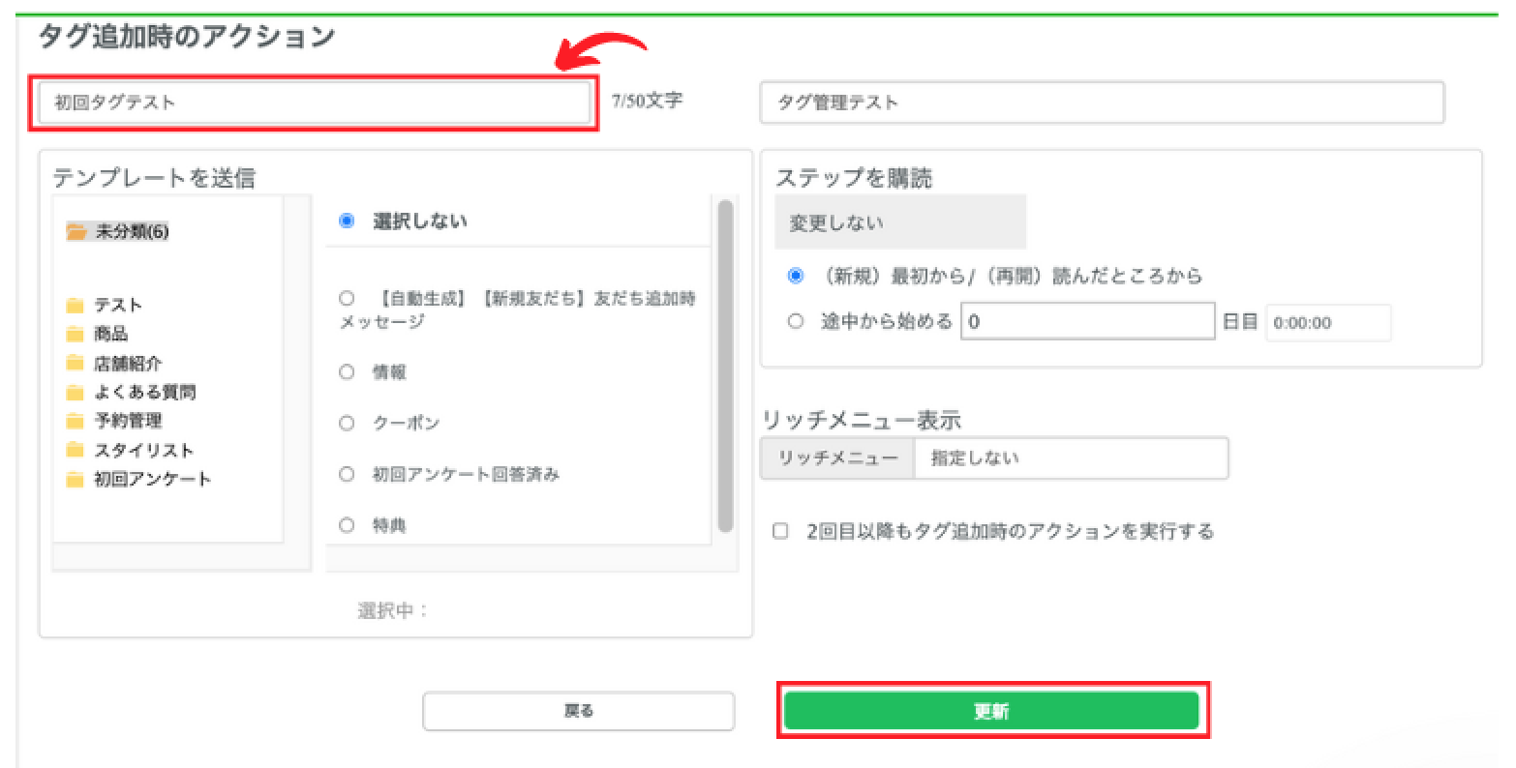Click the 商品 folder icon
The height and width of the screenshot is (768, 1516).
coord(76,335)
